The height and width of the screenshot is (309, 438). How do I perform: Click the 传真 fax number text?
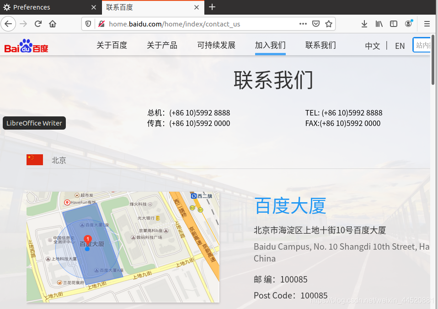click(x=188, y=123)
